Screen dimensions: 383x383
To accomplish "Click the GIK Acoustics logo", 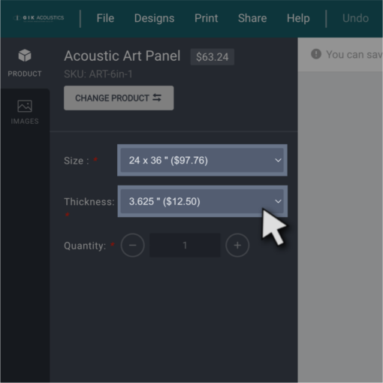I will 38,18.
